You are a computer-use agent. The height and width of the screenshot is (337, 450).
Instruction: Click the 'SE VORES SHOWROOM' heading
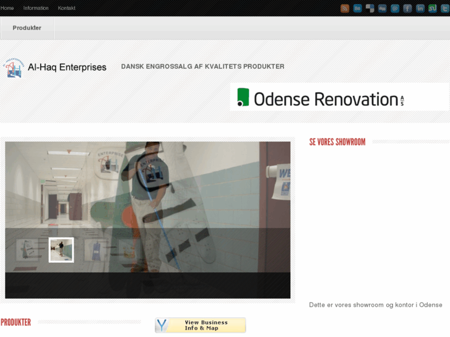coord(337,142)
